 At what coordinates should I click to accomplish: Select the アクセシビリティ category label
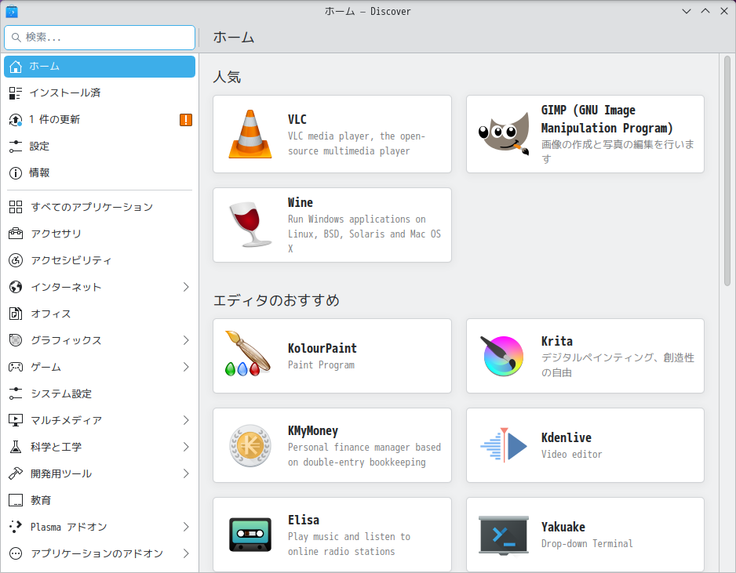pyautogui.click(x=71, y=260)
